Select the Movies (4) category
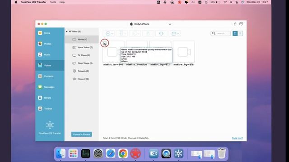Viewport: 289px width, 162px height. [82, 40]
